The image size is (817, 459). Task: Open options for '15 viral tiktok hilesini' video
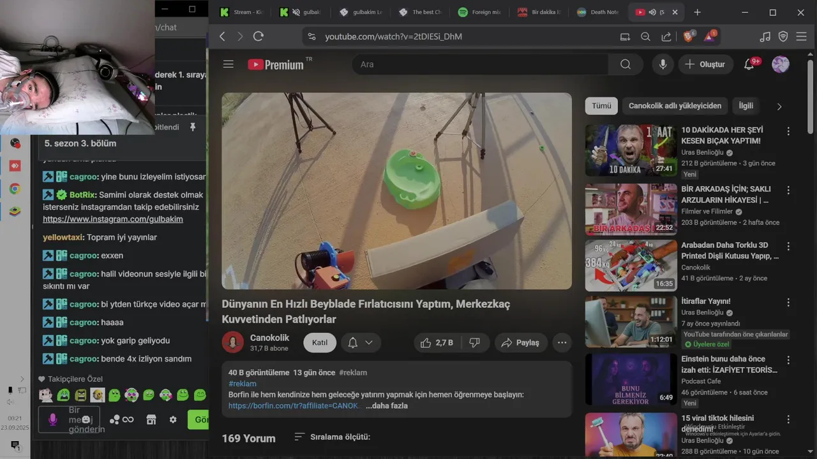[x=788, y=419]
